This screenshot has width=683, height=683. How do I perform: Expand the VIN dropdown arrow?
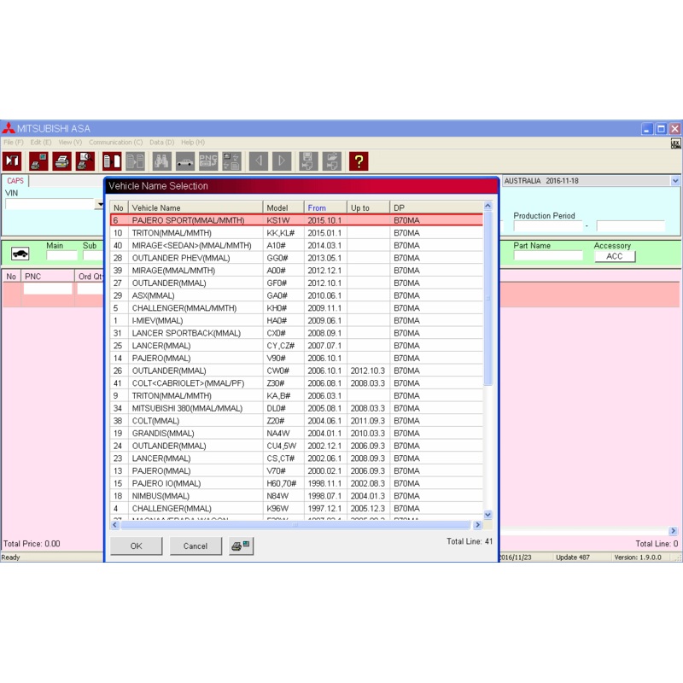pyautogui.click(x=100, y=204)
